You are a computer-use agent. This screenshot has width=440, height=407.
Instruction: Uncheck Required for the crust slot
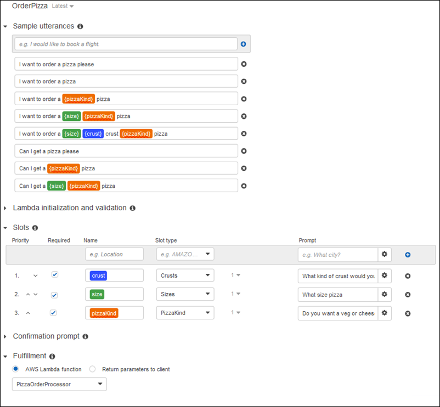click(55, 275)
